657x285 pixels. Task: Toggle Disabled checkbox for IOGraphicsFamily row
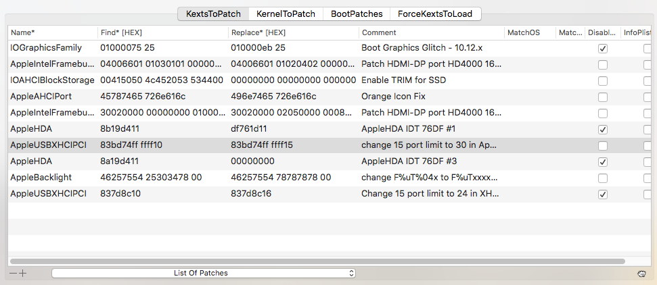click(602, 49)
